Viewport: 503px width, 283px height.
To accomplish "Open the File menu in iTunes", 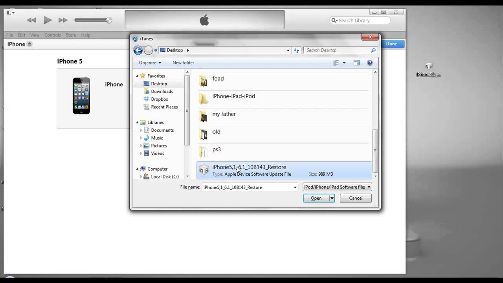I will pos(9,35).
